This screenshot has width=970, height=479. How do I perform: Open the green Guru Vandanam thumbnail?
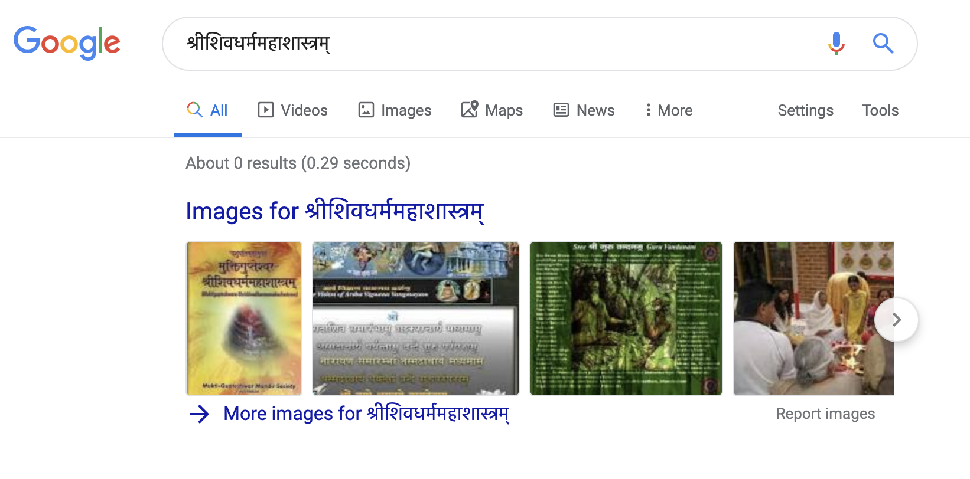pos(626,319)
